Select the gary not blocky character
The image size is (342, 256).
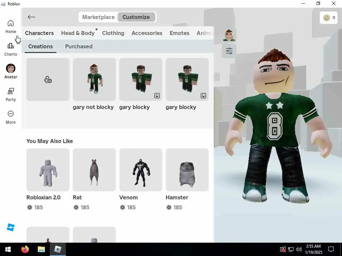click(x=94, y=79)
